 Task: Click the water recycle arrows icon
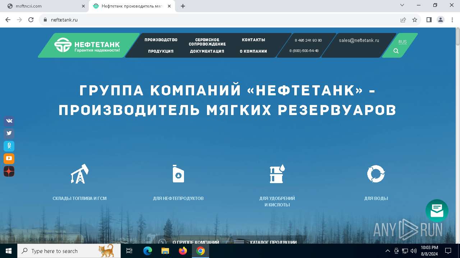pyautogui.click(x=376, y=174)
